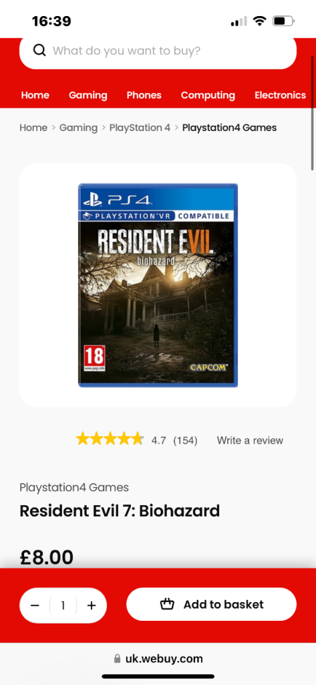
Task: Click the Home breadcrumb link
Action: 33,128
